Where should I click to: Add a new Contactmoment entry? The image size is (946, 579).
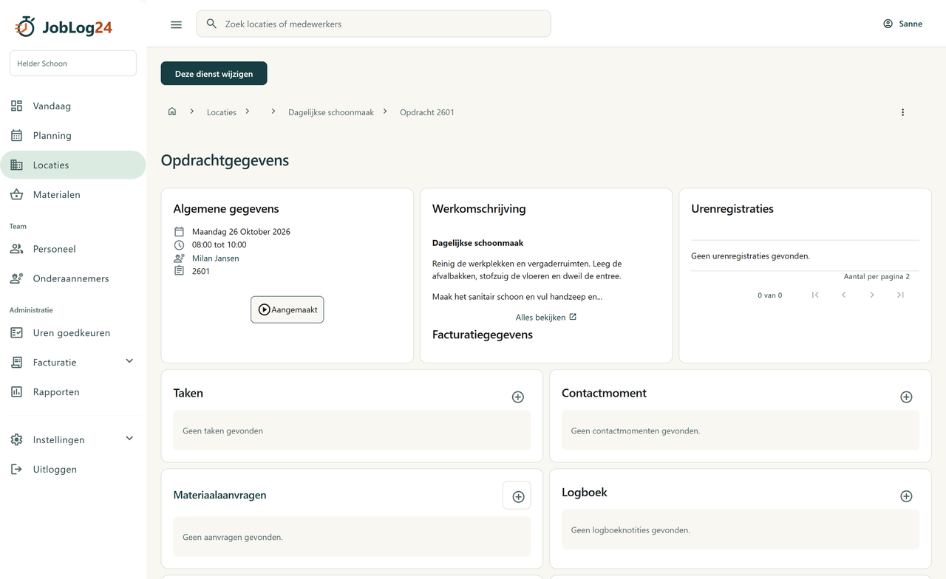(906, 397)
